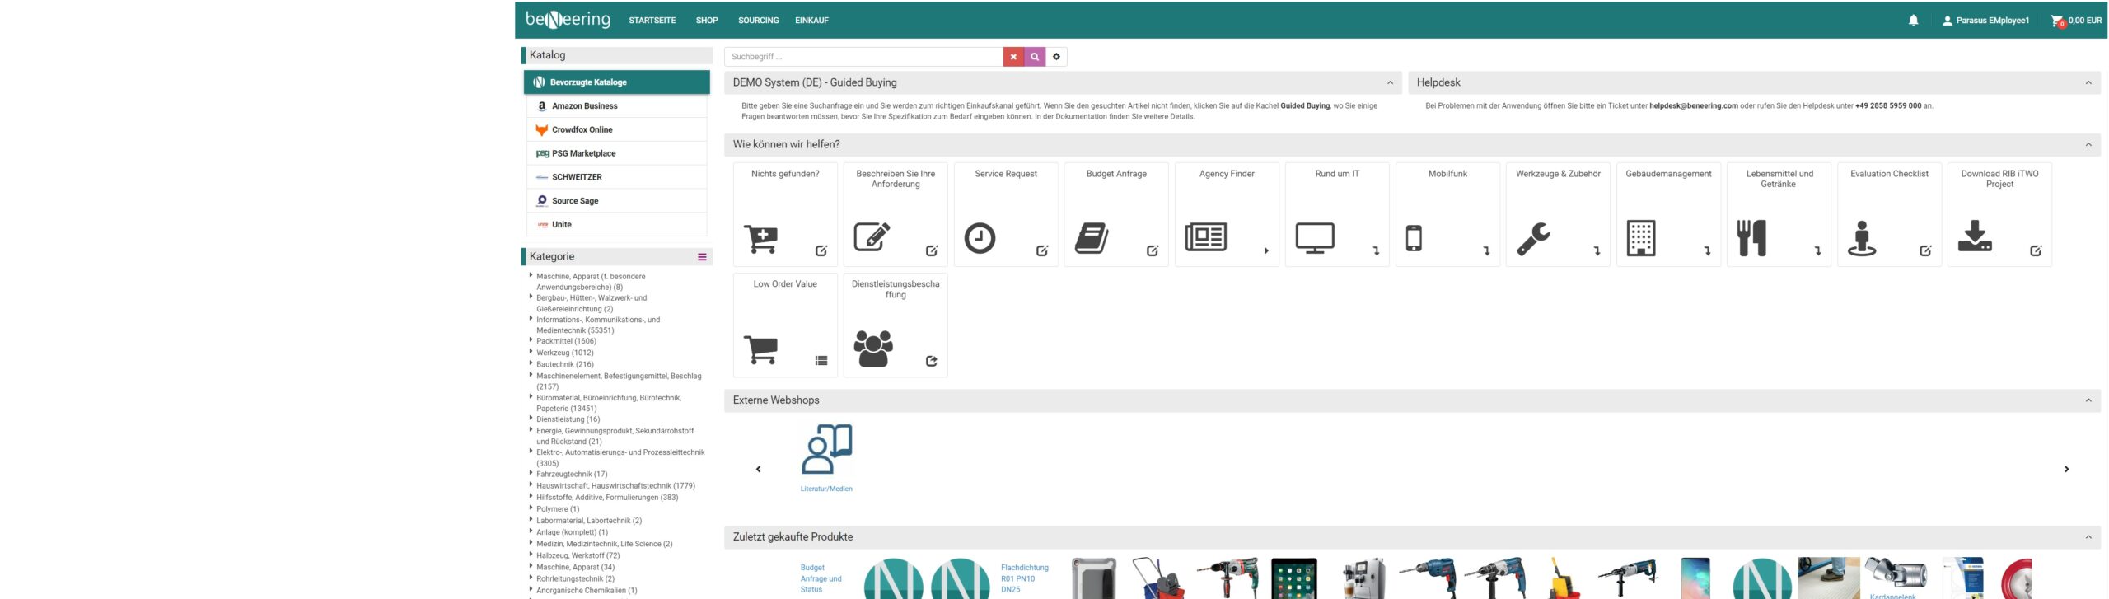
Task: Open the STARTSEITE menu
Action: (652, 21)
